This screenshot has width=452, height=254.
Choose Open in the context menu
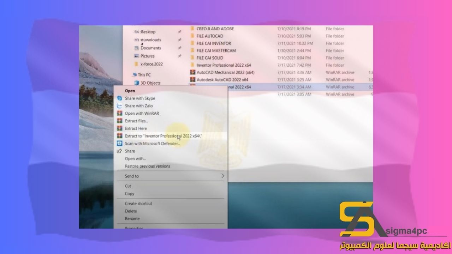click(130, 91)
